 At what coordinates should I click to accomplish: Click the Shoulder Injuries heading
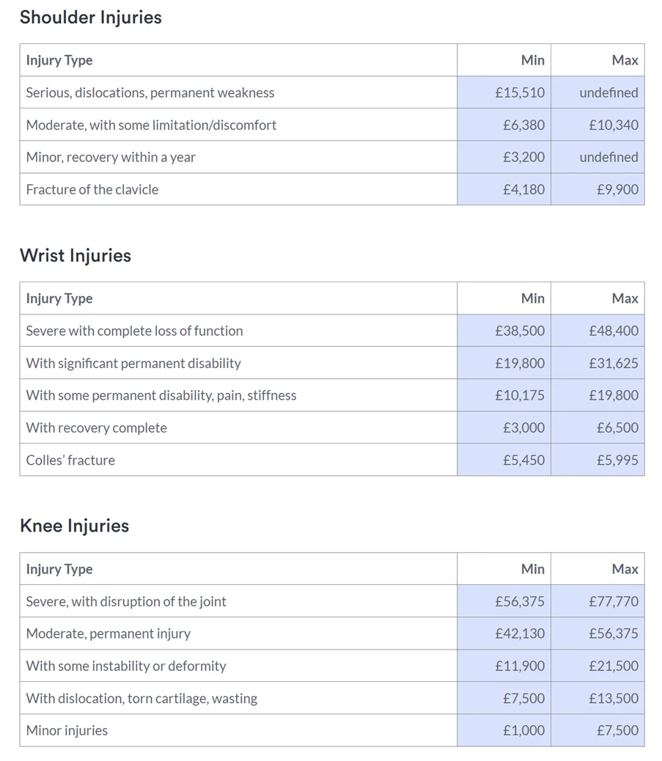91,18
